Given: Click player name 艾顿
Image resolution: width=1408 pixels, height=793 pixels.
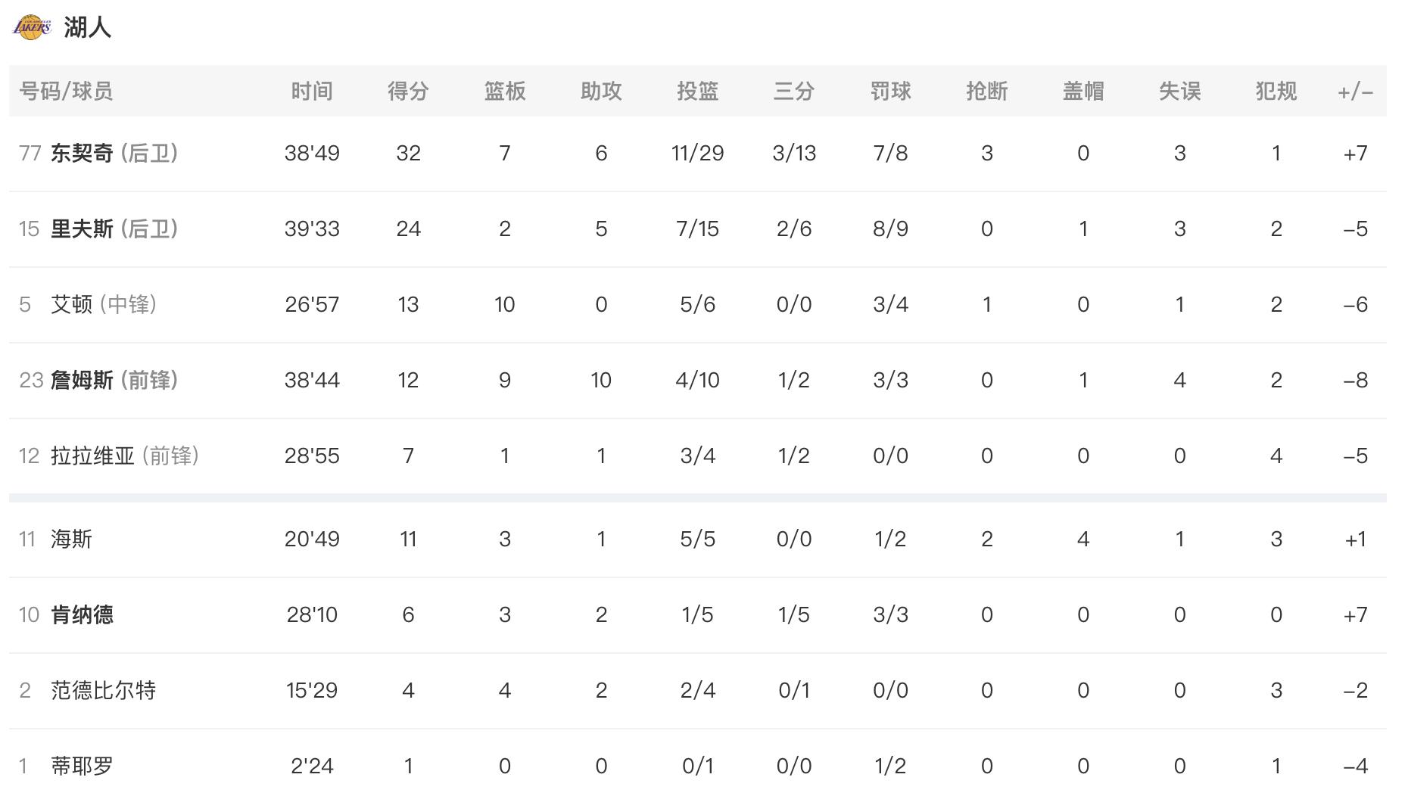Looking at the screenshot, I should 71,304.
